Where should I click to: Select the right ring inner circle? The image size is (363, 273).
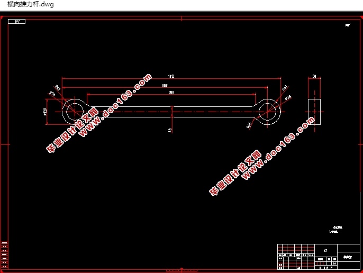(x=267, y=112)
